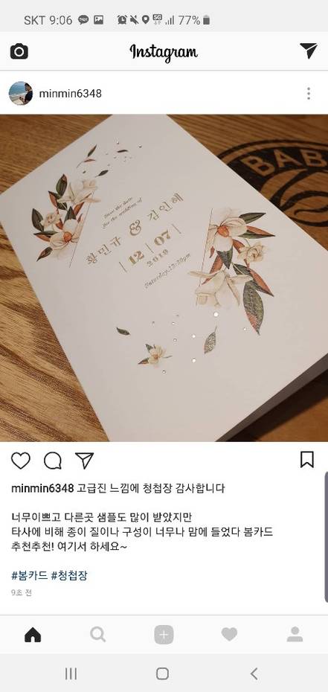This screenshot has width=328, height=692.
Task: Open the profile tab person icon
Action: pyautogui.click(x=295, y=634)
